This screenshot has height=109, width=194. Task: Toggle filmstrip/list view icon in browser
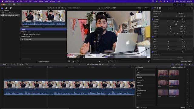coord(62,8)
